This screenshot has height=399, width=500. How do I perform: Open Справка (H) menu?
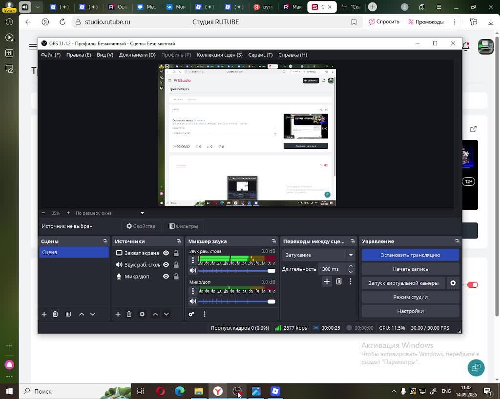click(x=292, y=55)
